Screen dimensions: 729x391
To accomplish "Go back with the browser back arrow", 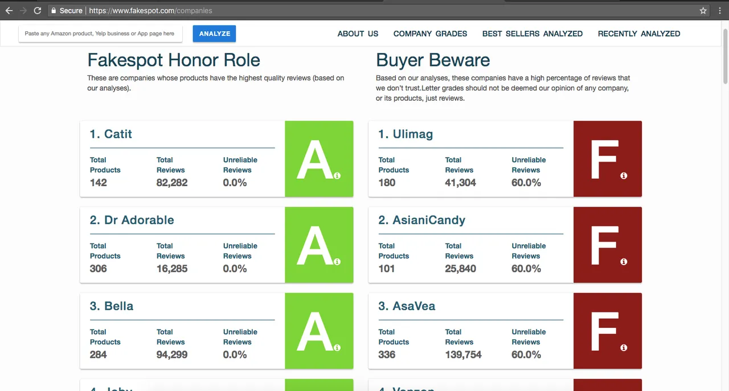I will [x=9, y=10].
